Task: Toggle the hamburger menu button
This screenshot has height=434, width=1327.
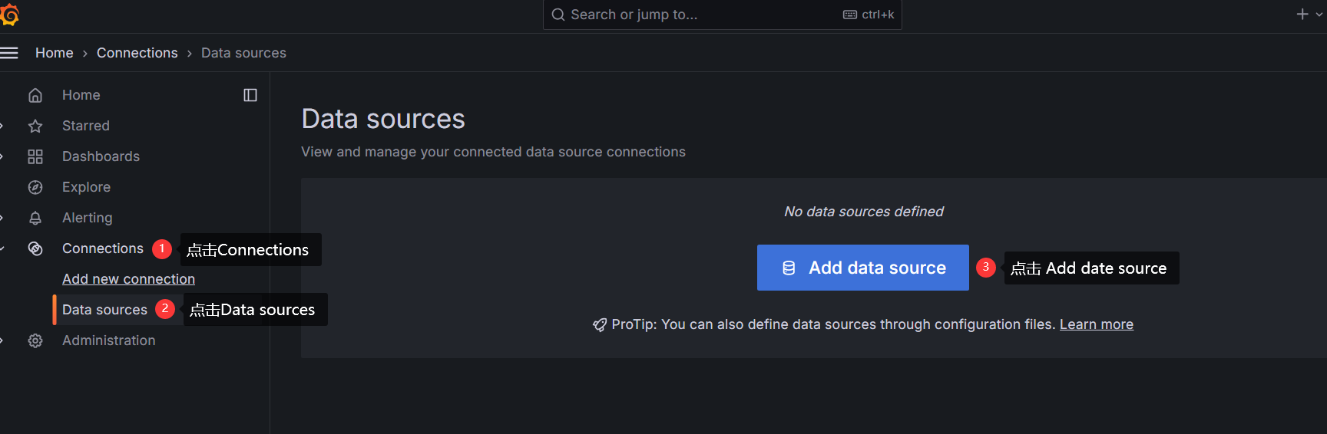Action: point(9,53)
